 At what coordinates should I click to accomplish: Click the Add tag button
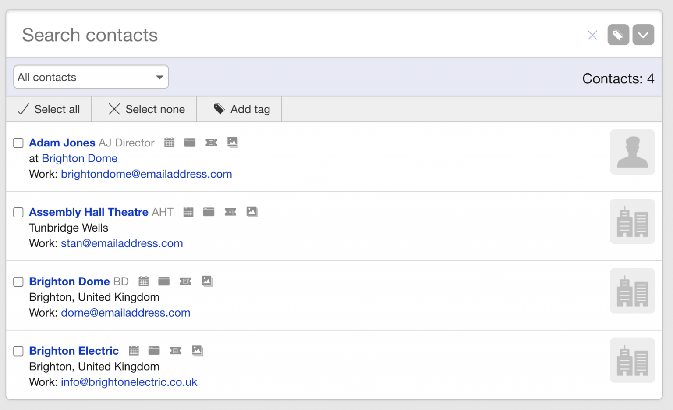click(x=239, y=109)
